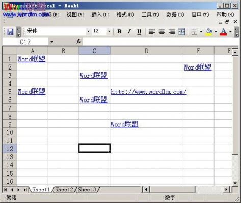Click the insert function fx icon
This screenshot has width=241, height=203.
point(78,42)
